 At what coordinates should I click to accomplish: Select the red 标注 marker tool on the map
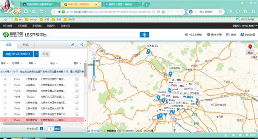coord(250,49)
